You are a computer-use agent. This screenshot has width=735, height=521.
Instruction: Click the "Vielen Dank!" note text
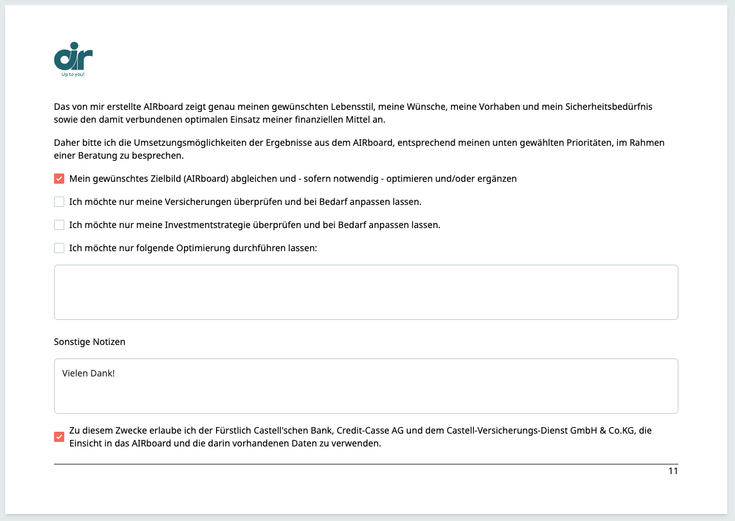[88, 373]
